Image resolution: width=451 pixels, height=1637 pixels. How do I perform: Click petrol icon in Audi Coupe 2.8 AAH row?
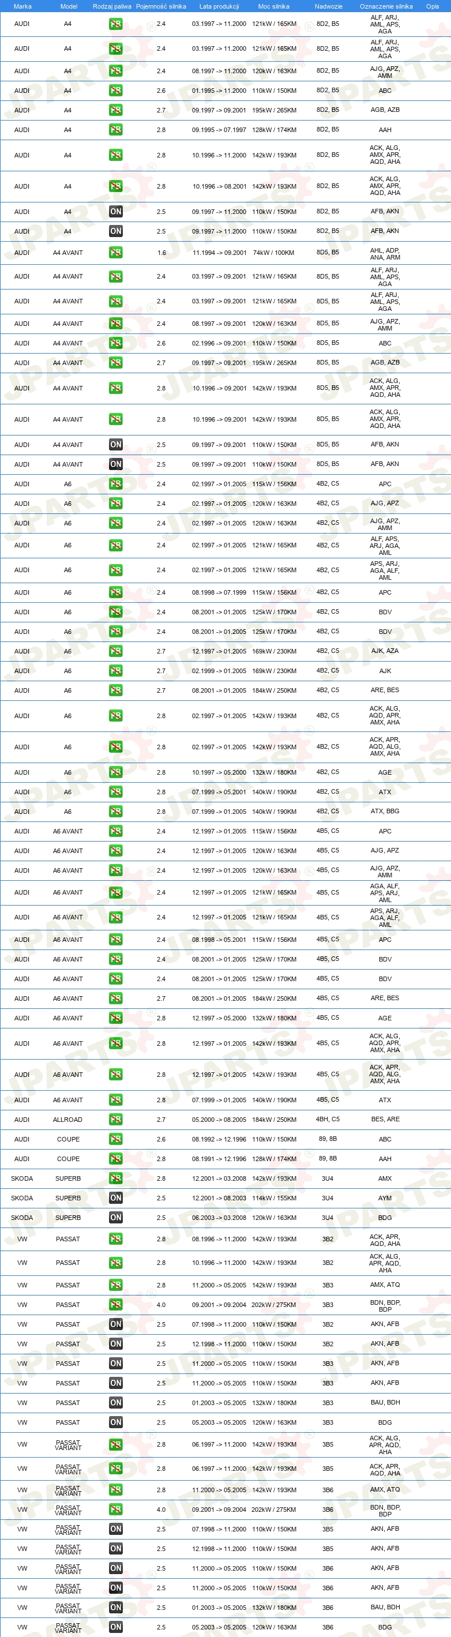(x=115, y=1158)
